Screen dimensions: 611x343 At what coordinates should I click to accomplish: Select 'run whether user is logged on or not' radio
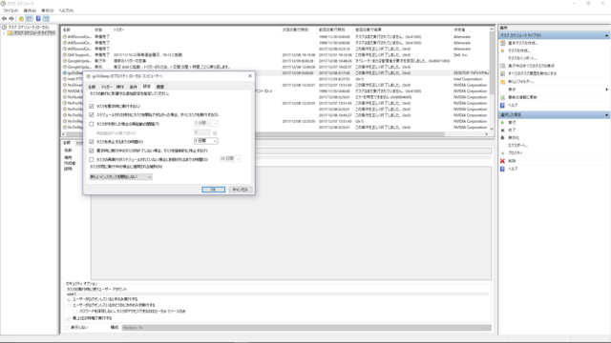(69, 305)
